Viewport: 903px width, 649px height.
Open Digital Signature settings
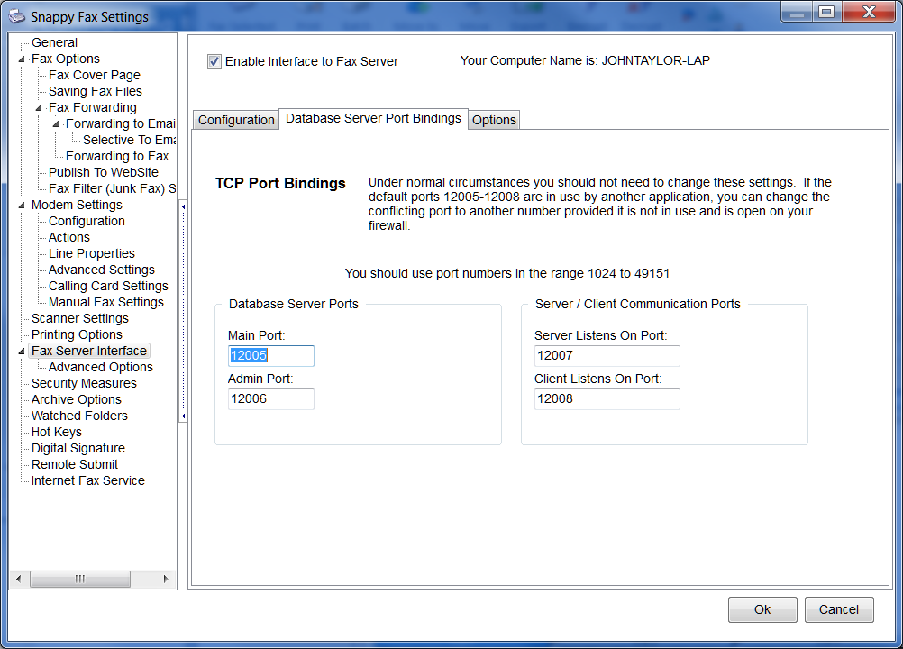[x=78, y=448]
